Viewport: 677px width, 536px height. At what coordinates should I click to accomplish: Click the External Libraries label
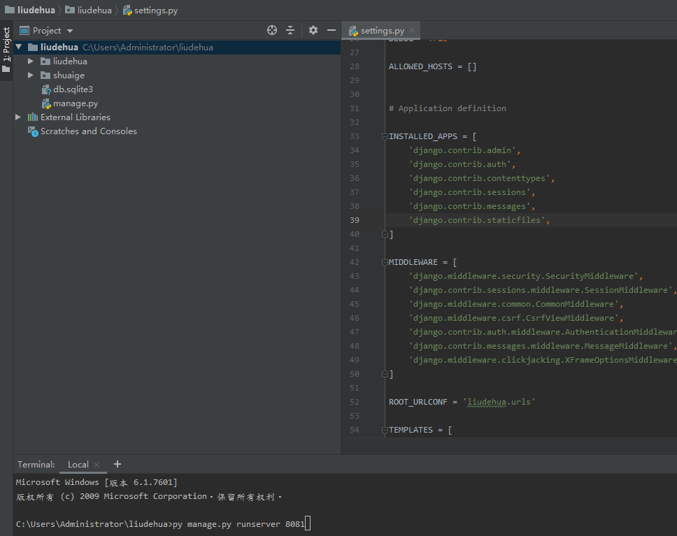pyautogui.click(x=76, y=117)
